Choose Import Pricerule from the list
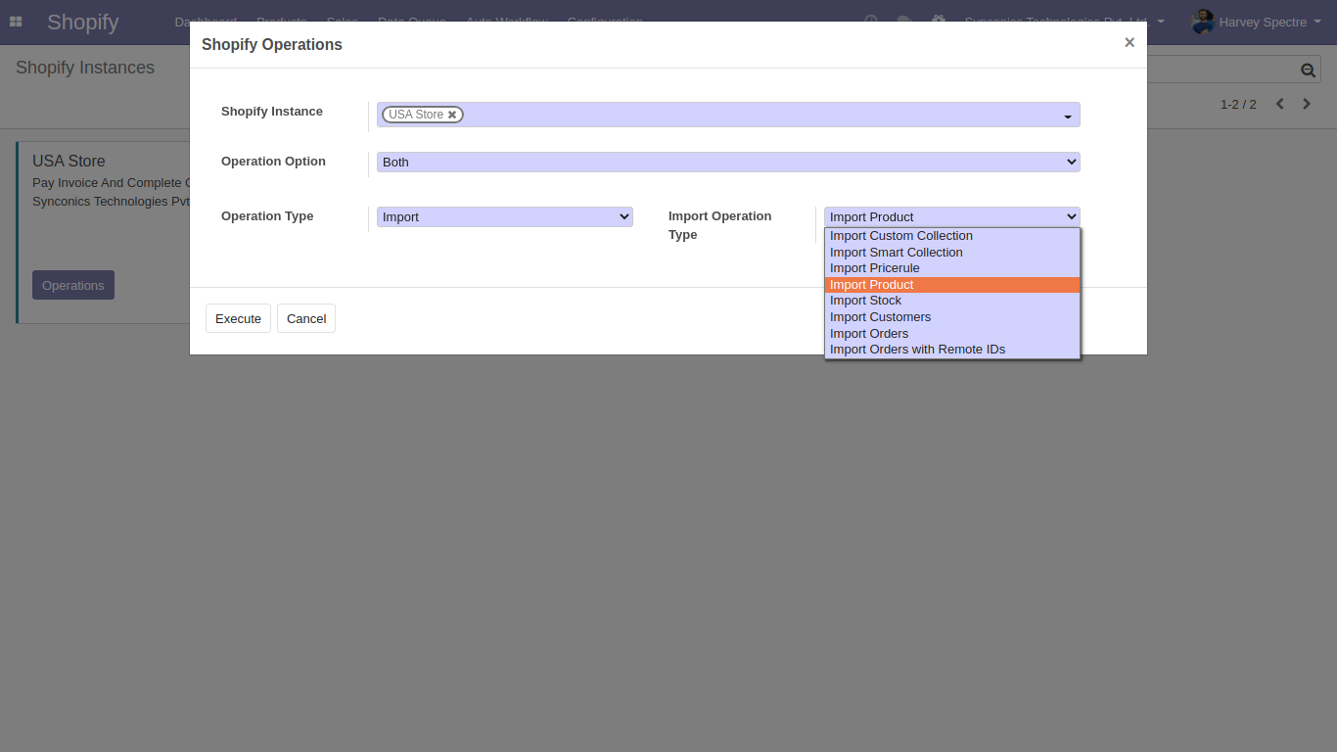1337x752 pixels. [874, 268]
